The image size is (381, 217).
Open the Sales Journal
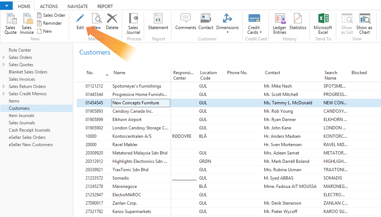point(133,24)
